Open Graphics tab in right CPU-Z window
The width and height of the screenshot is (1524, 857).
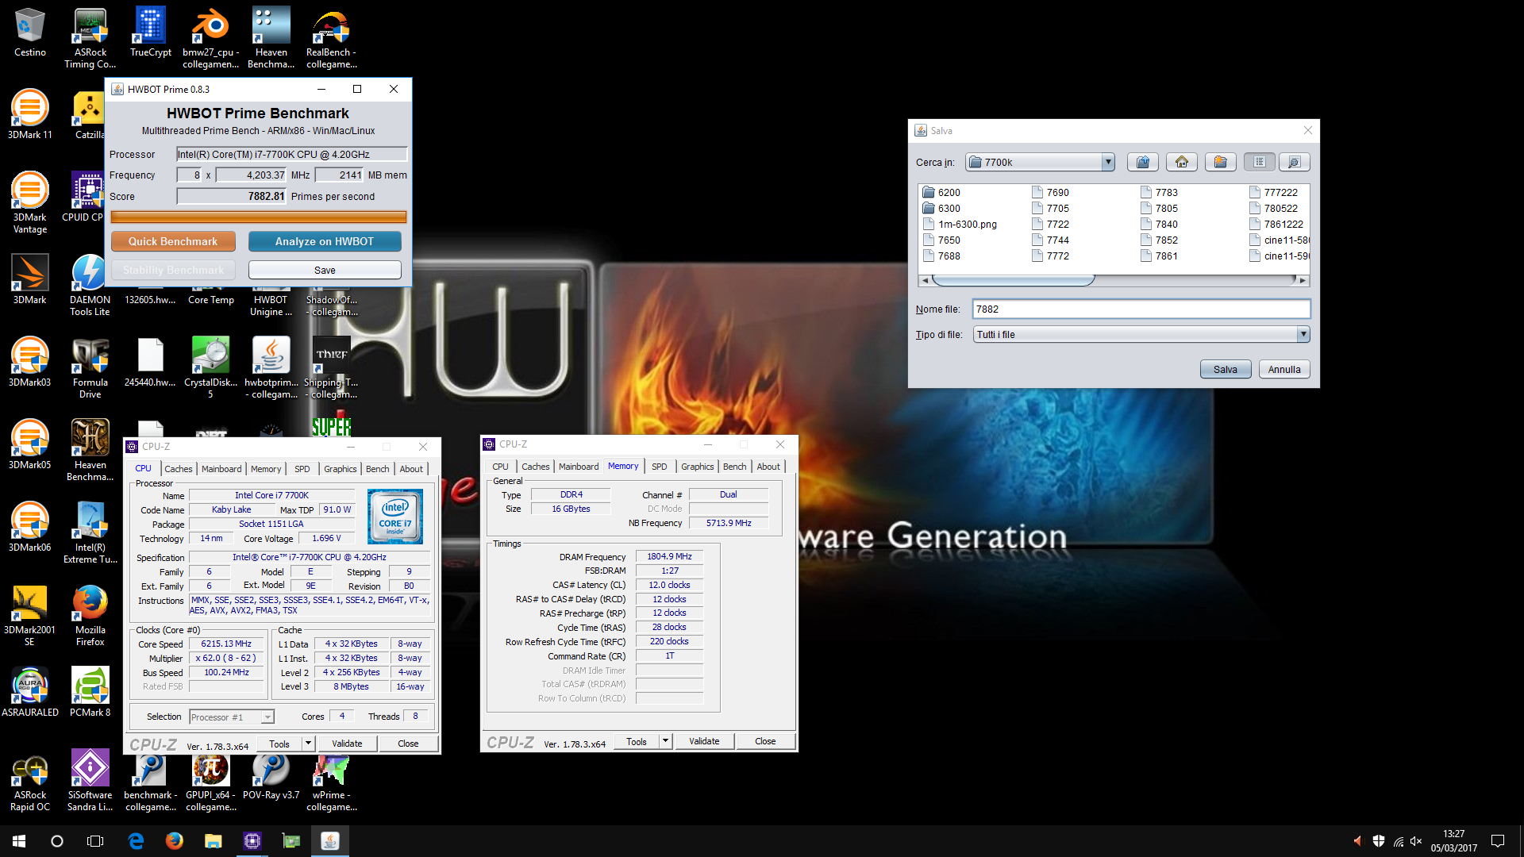tap(697, 467)
